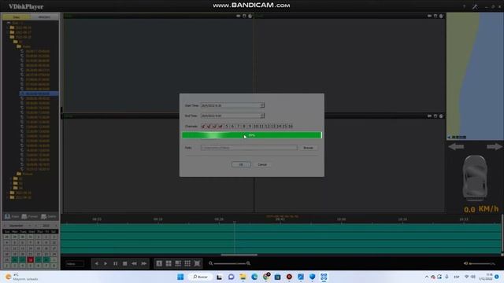Image resolution: width=504 pixels, height=283 pixels.
Task: Toggle fullscreen view icon
Action: coord(197,263)
